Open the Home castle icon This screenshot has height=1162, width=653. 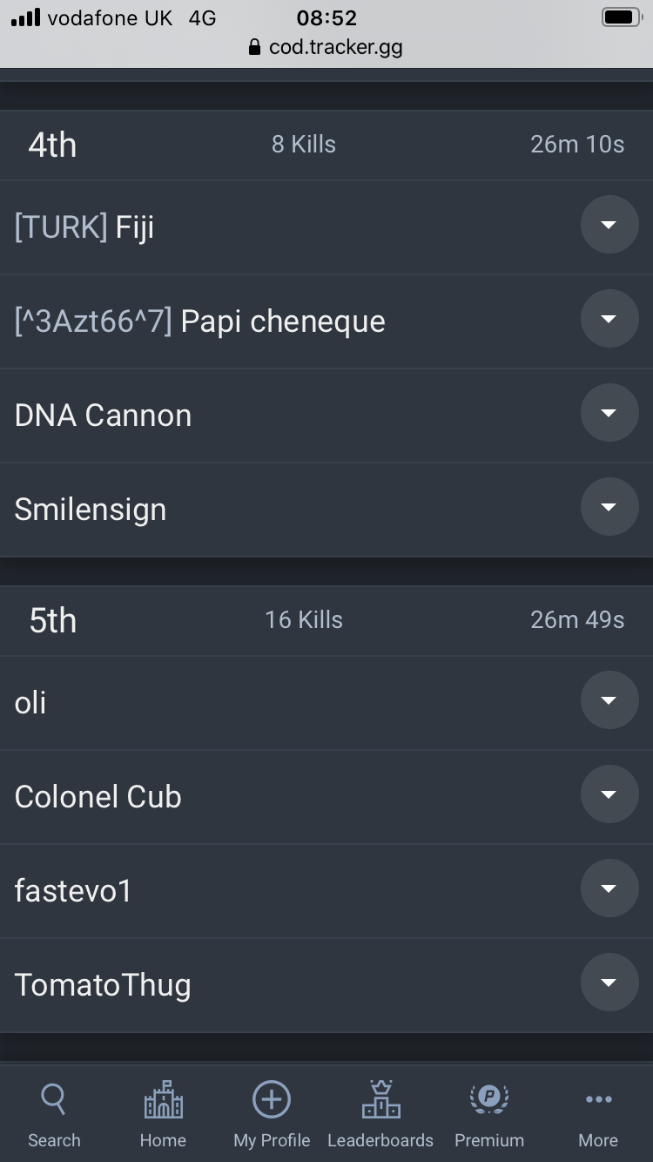click(163, 1100)
